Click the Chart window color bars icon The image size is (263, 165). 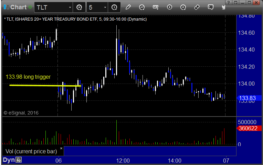(x=6, y=7)
